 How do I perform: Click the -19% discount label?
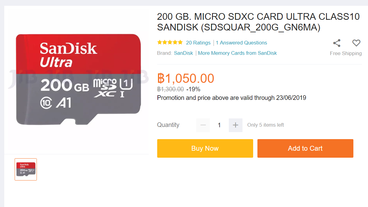click(193, 89)
